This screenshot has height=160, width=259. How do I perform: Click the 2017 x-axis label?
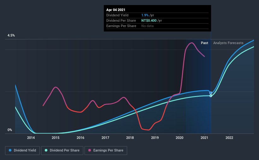(105, 138)
